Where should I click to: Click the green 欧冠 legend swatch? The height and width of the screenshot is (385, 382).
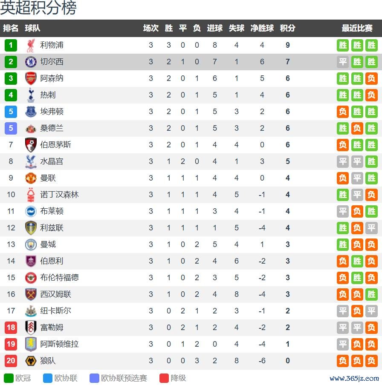click(9, 378)
